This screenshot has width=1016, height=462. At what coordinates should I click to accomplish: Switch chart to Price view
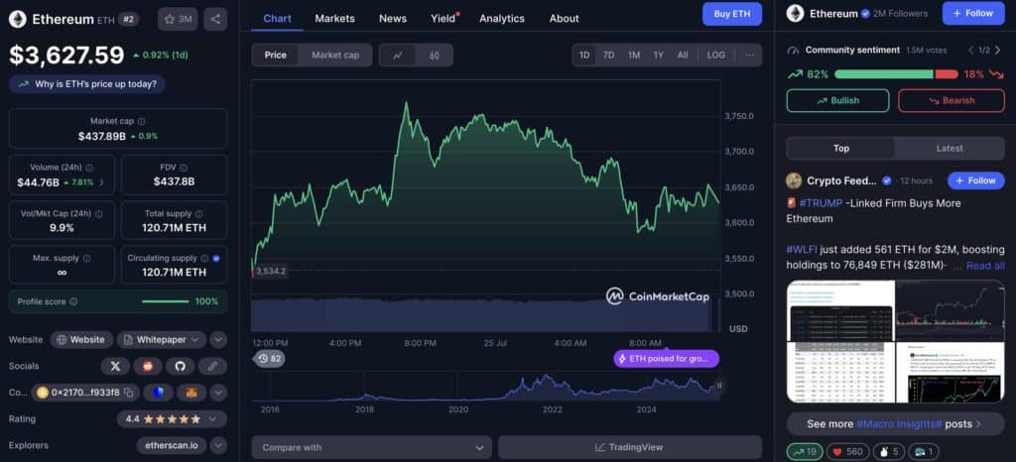coord(276,55)
